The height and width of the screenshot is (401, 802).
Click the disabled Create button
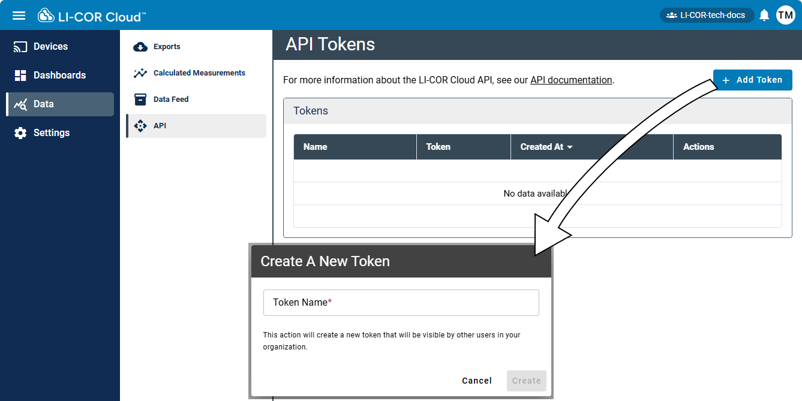point(526,381)
